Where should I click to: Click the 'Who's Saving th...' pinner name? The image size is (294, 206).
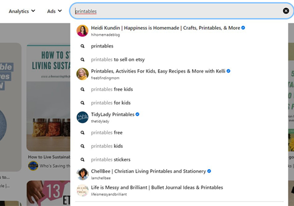pos(55,166)
